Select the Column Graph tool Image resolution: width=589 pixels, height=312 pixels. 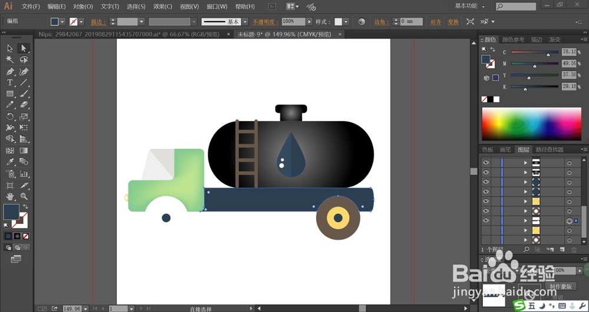(x=24, y=173)
